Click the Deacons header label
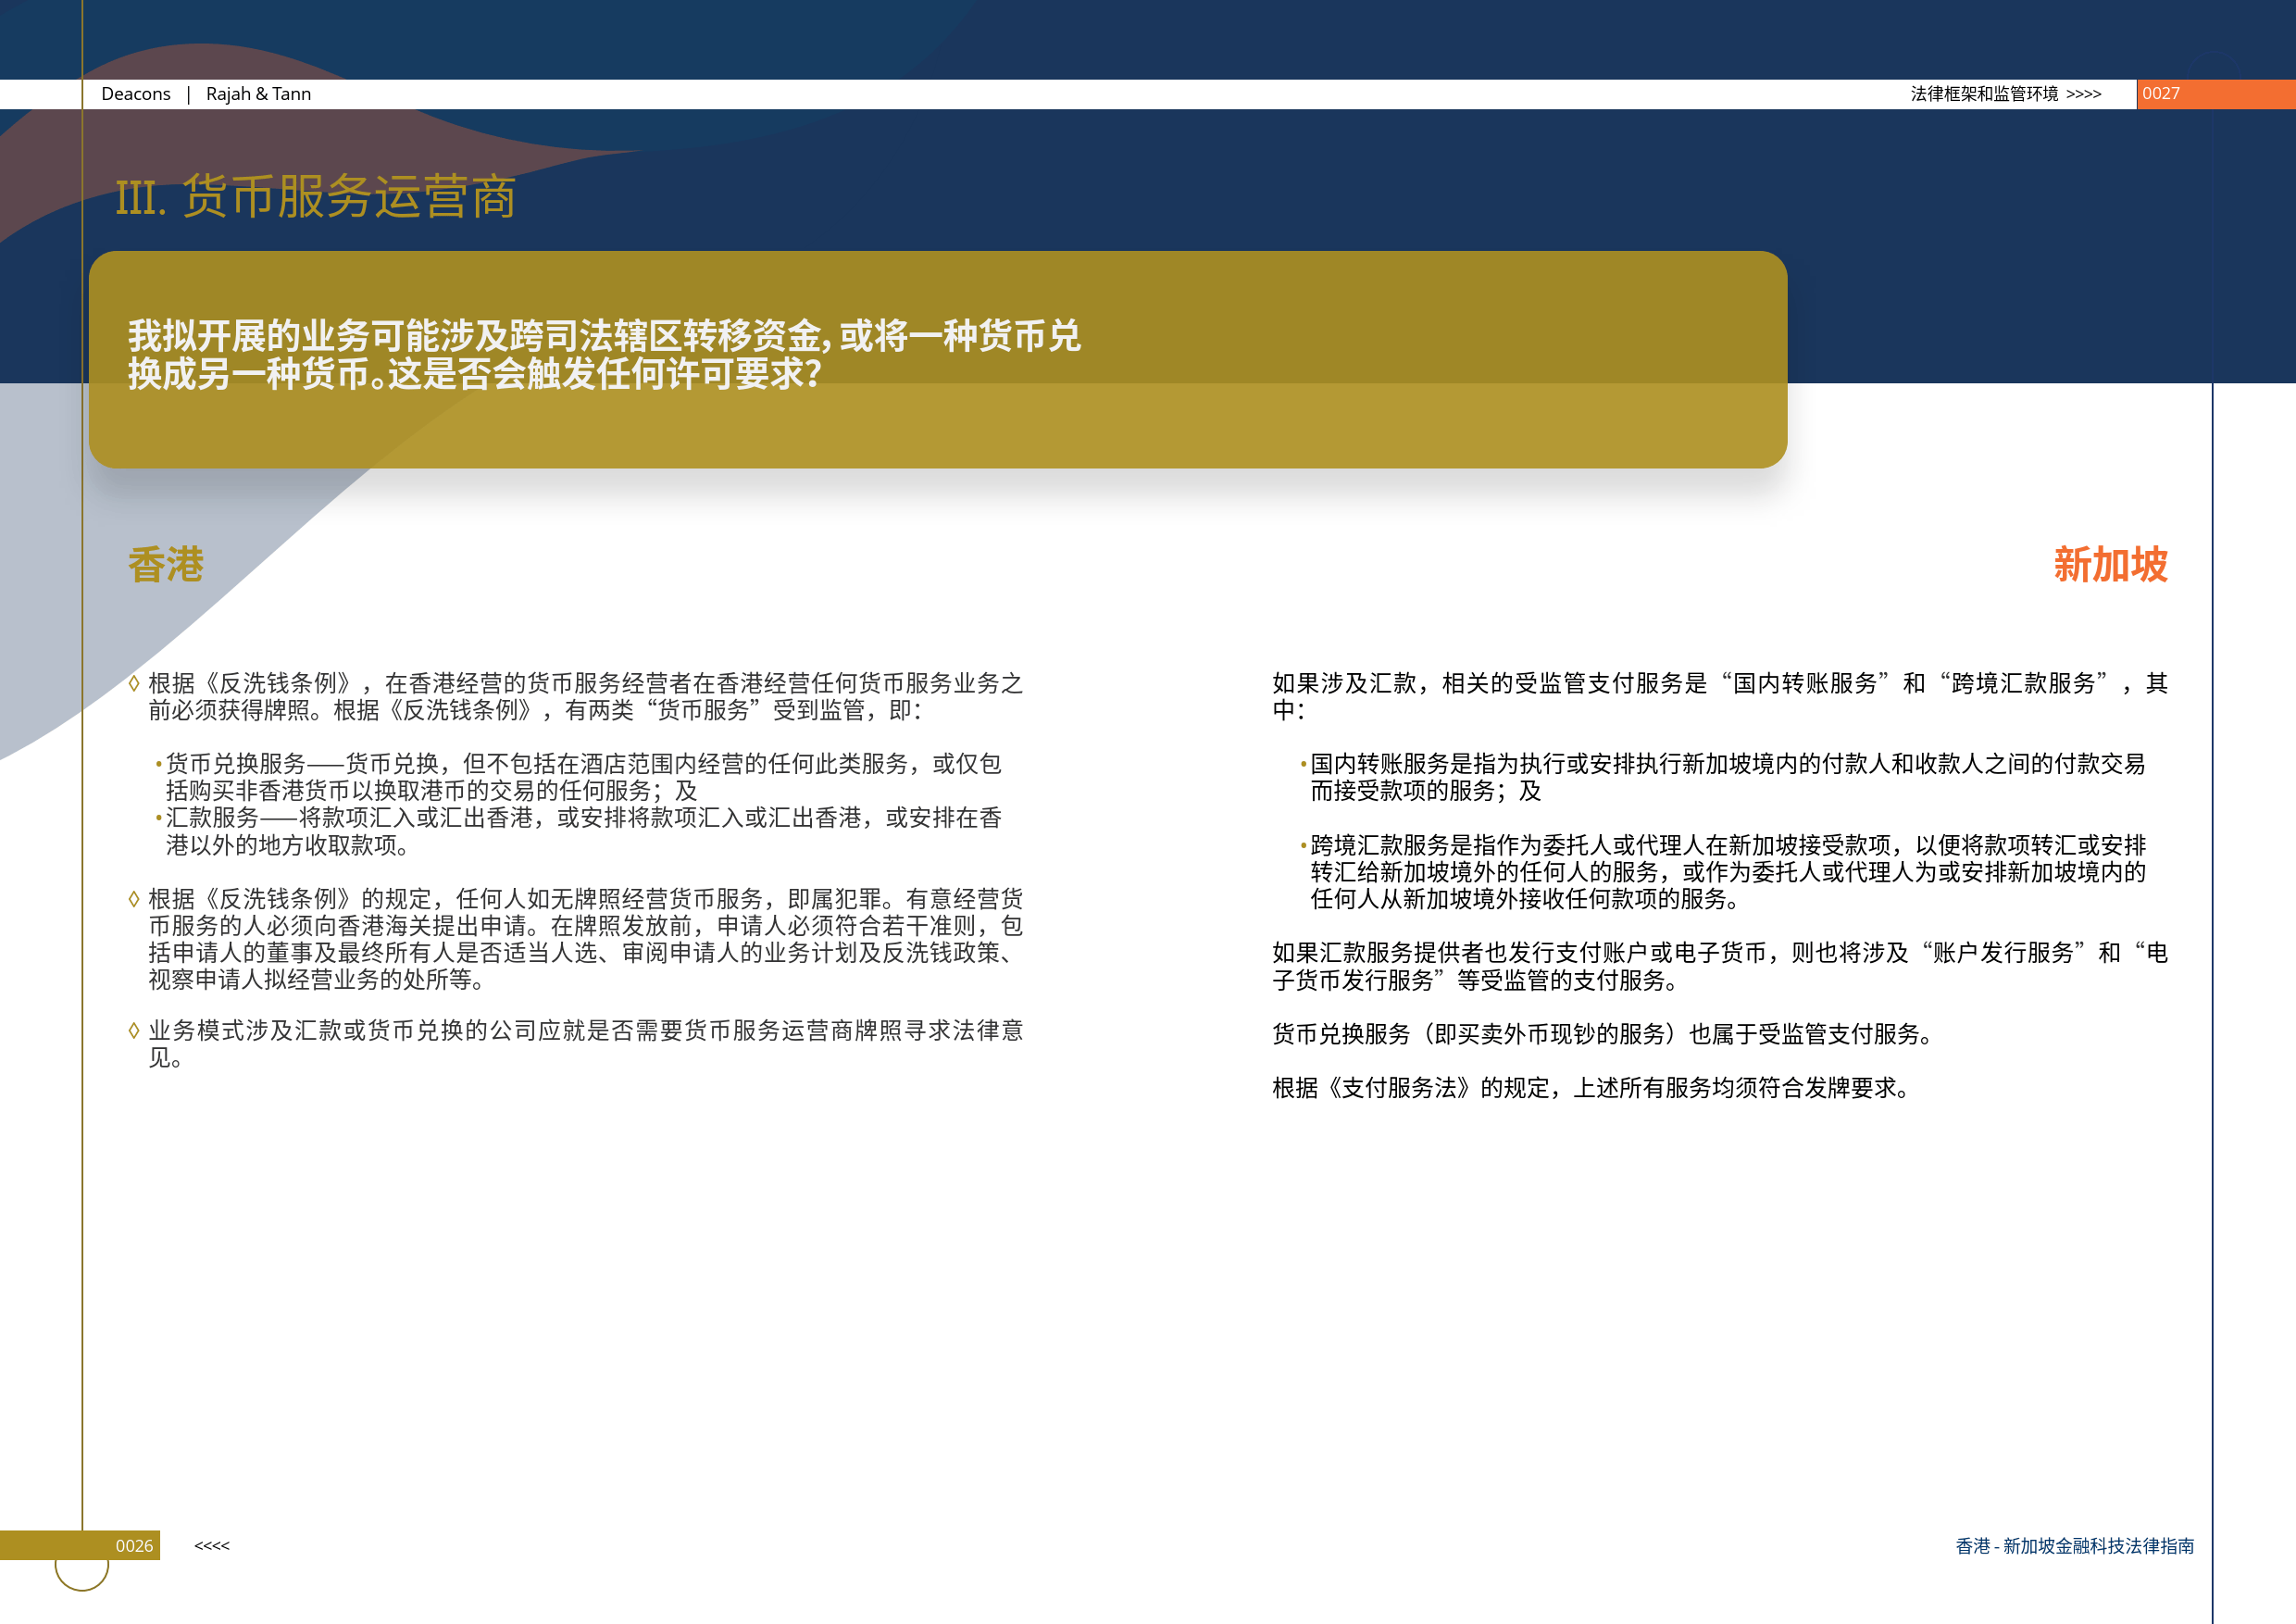This screenshot has width=2296, height=1624. coord(136,94)
